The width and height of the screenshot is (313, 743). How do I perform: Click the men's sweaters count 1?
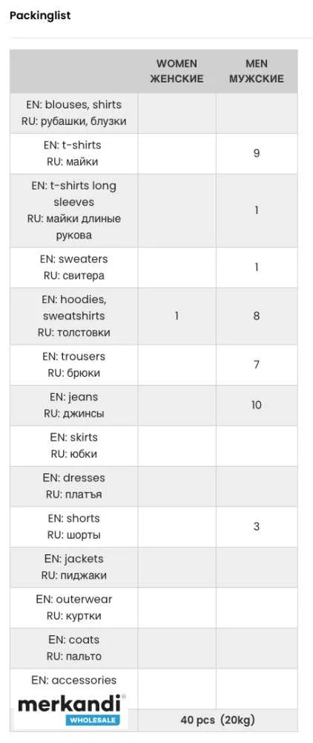[257, 267]
